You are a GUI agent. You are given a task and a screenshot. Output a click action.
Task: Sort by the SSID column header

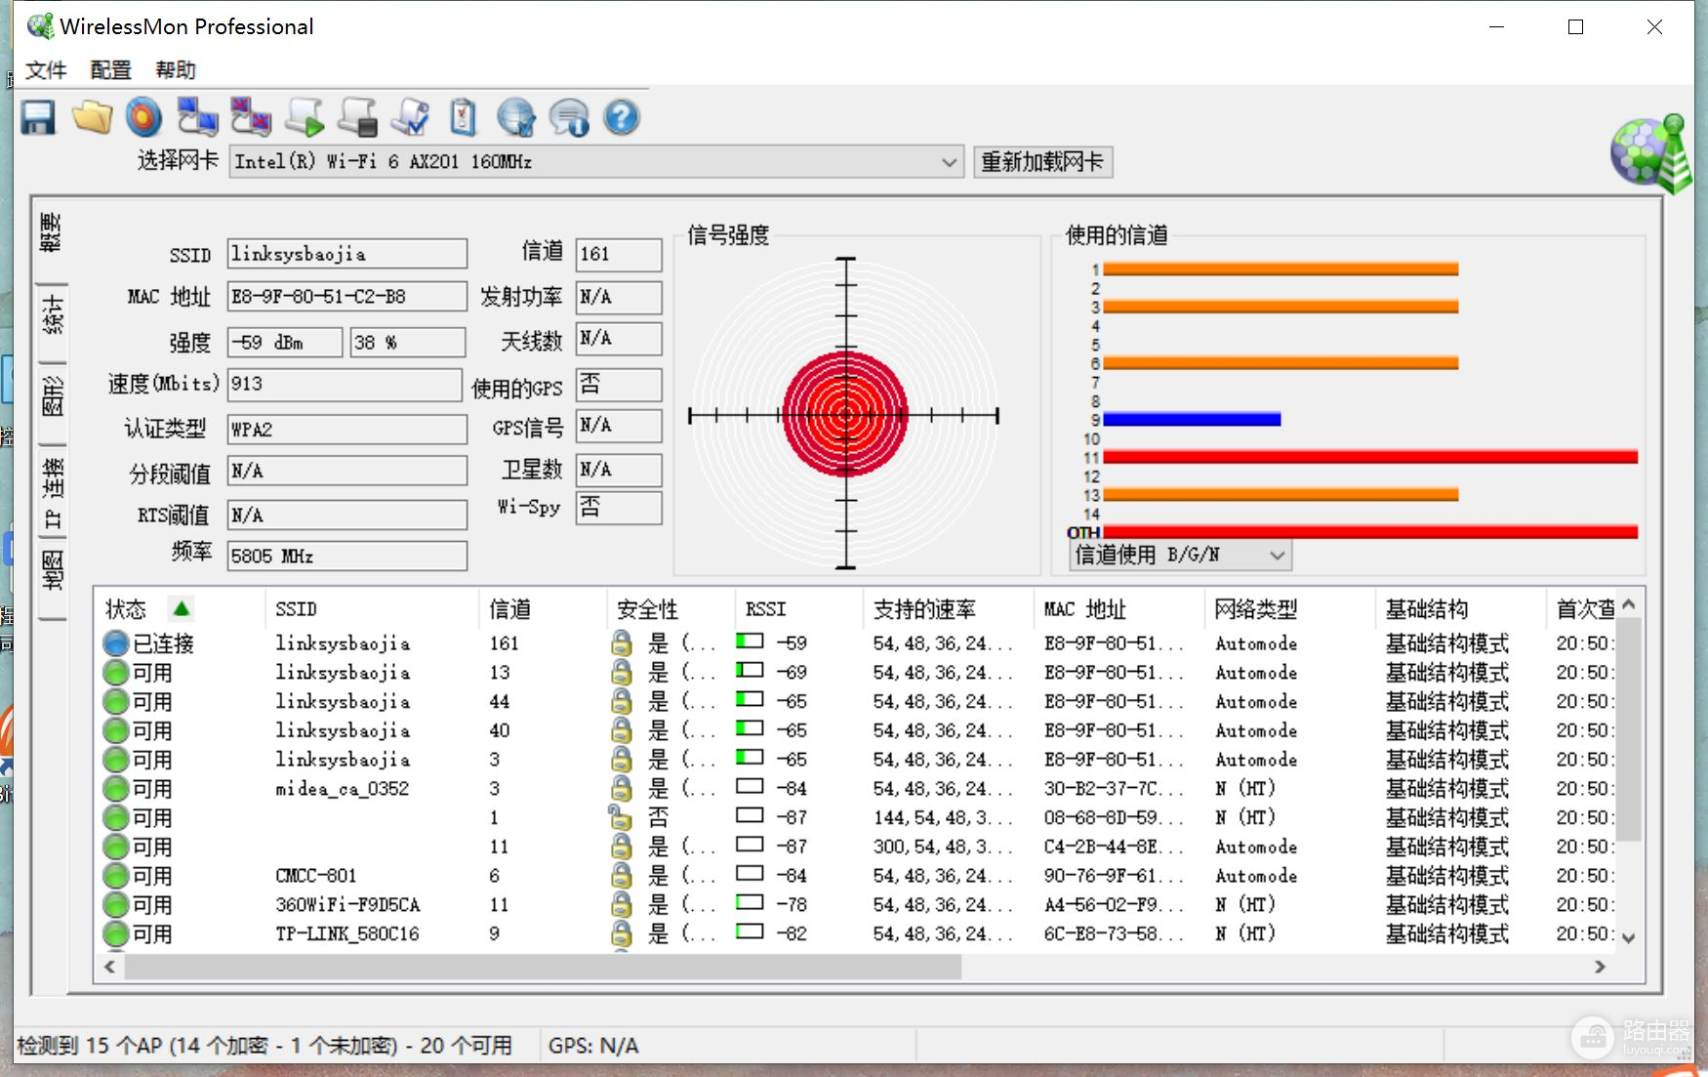point(372,609)
